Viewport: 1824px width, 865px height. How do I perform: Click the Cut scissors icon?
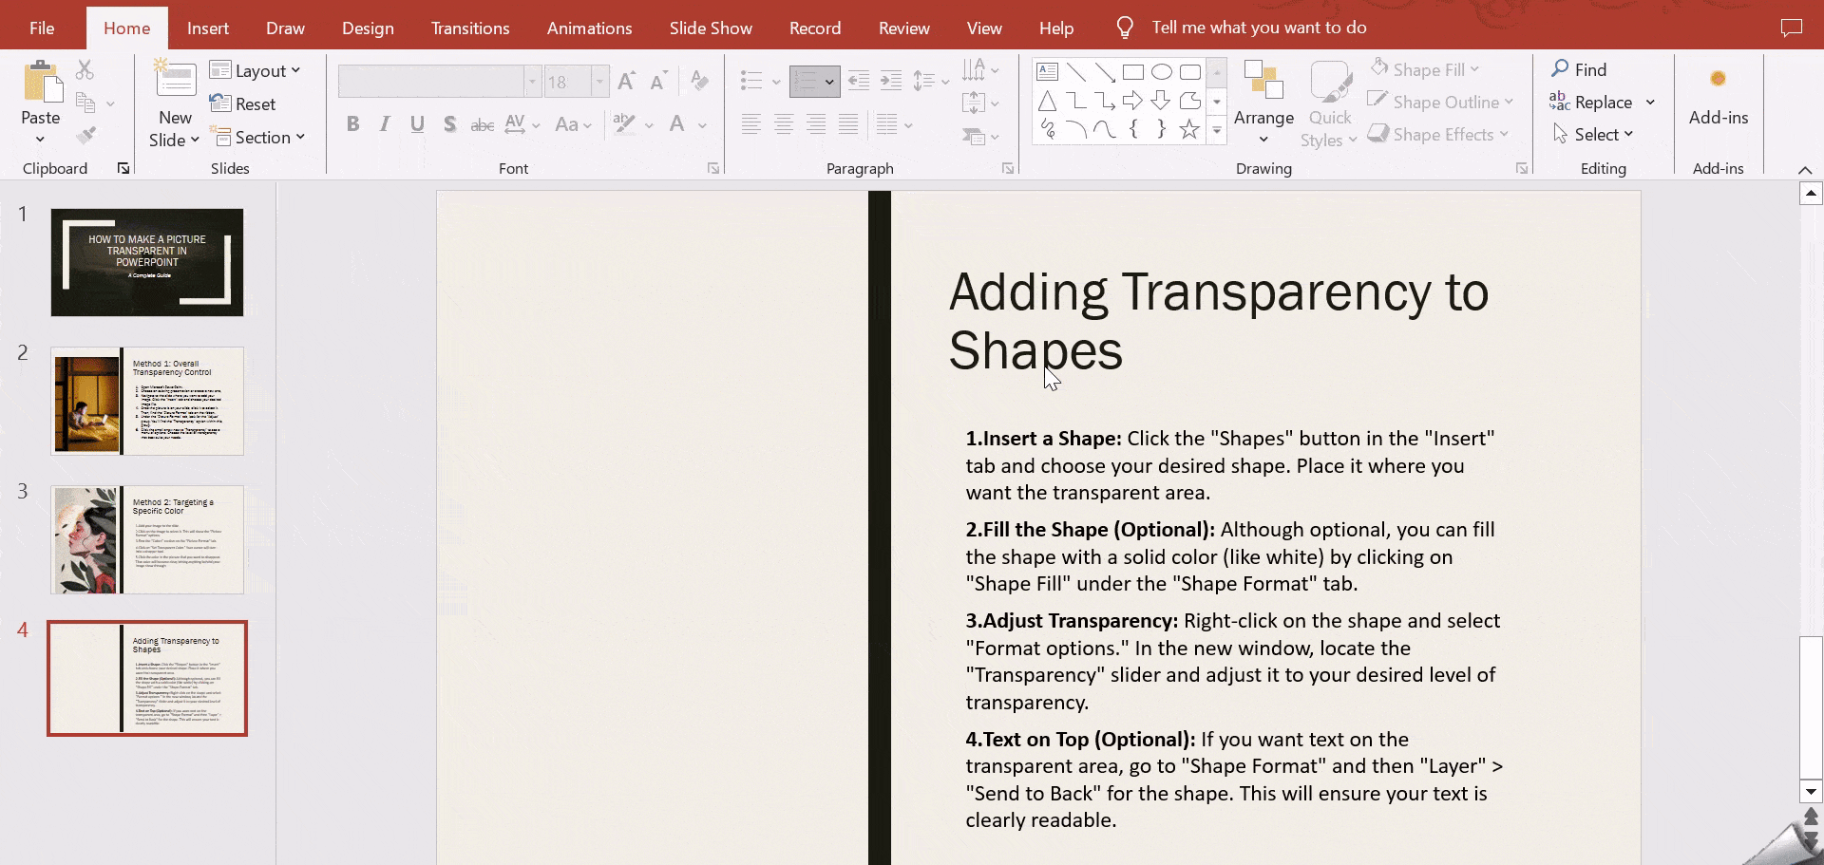click(x=85, y=70)
